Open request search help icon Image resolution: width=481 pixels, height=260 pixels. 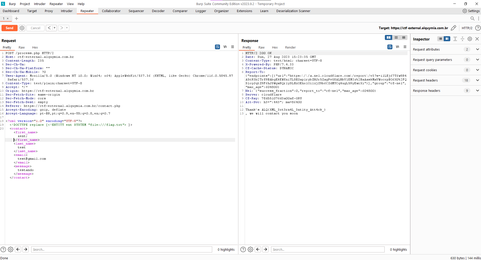(3, 249)
